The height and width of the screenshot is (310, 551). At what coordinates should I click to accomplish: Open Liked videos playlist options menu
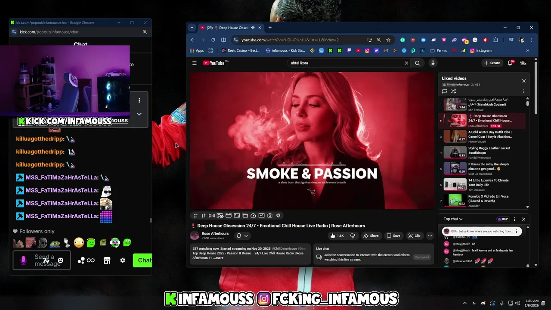pyautogui.click(x=524, y=91)
